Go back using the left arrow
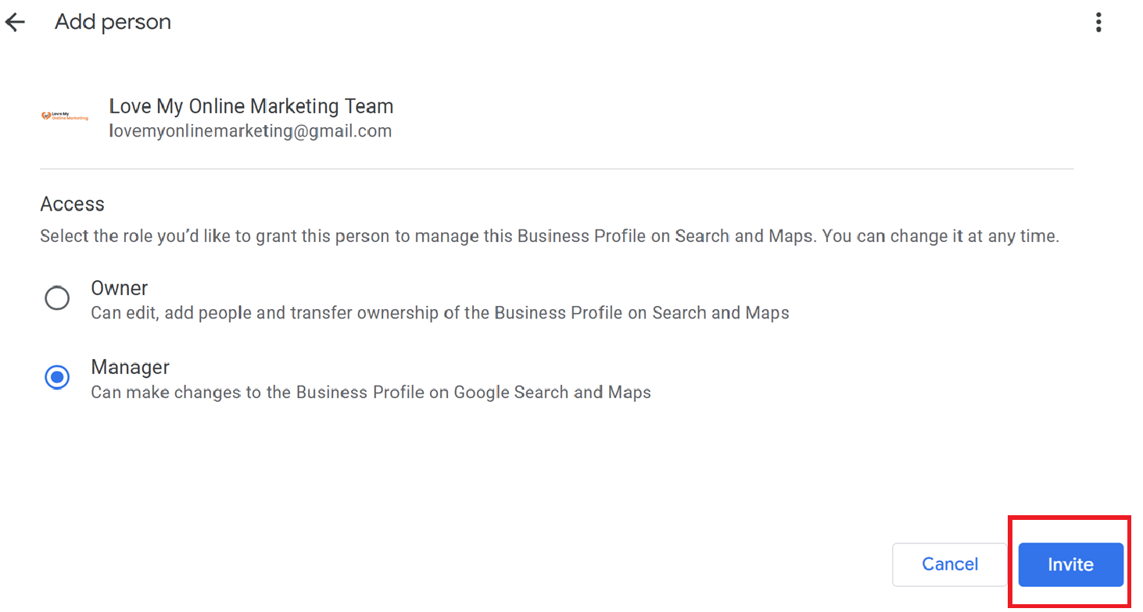The image size is (1143, 612). tap(15, 23)
